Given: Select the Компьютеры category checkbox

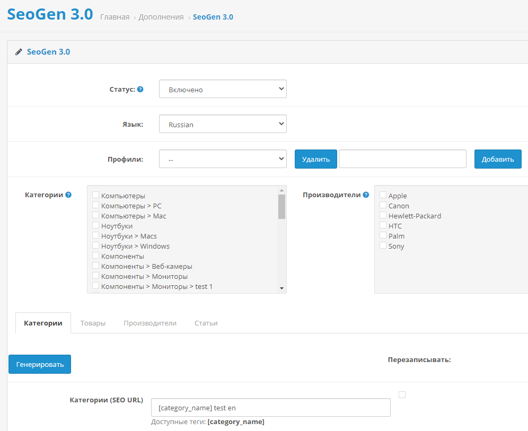Looking at the screenshot, I should [95, 196].
